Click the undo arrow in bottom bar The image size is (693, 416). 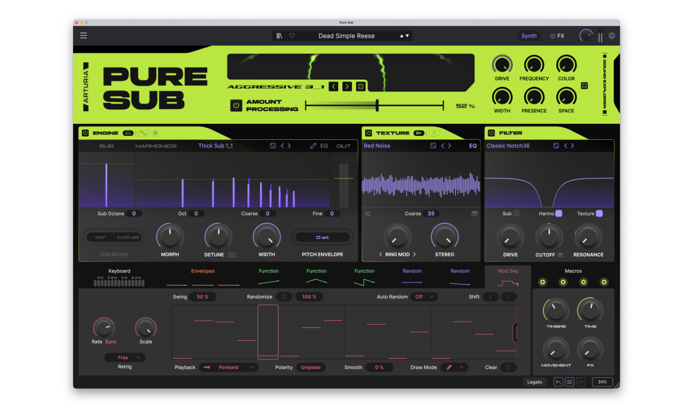point(558,382)
